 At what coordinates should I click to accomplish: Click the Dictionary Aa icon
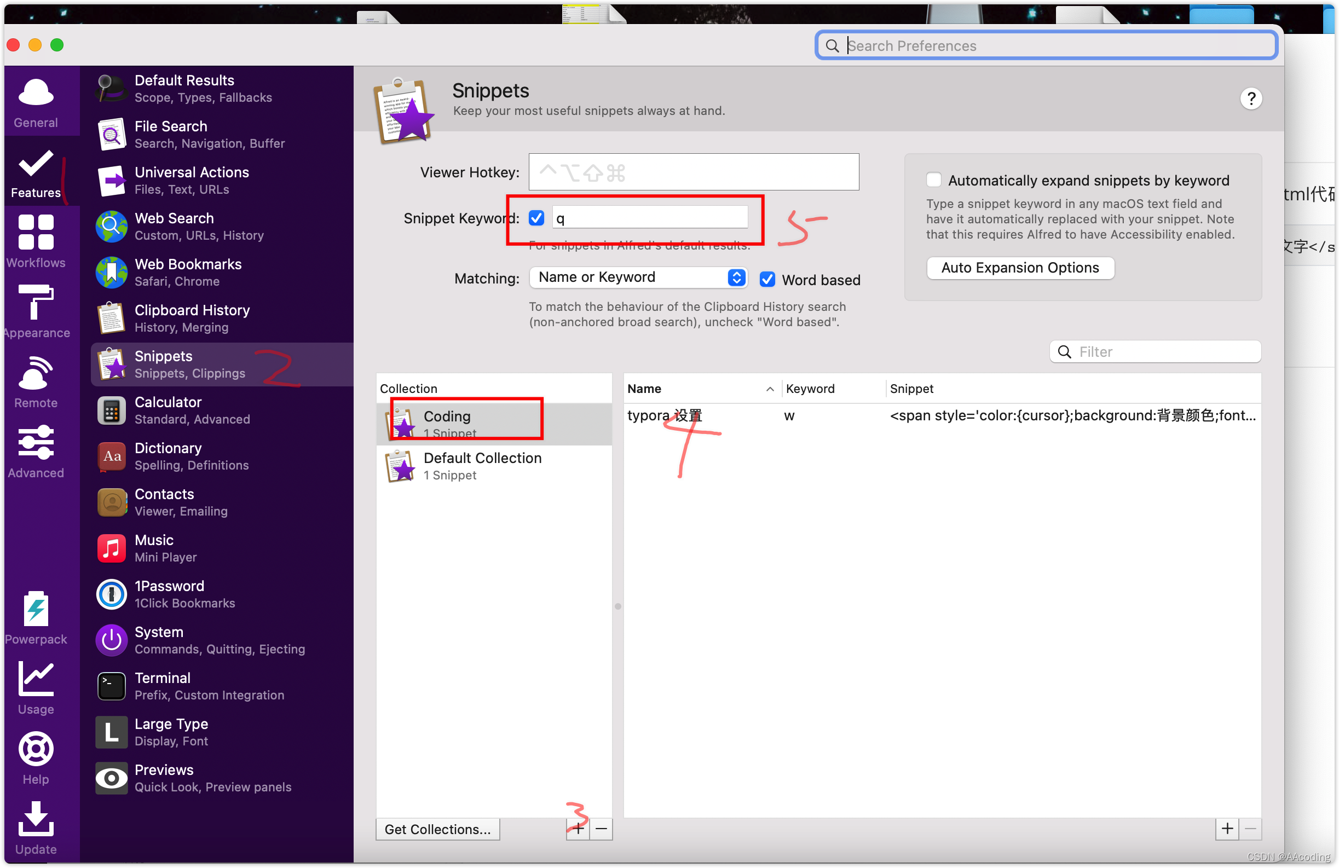click(111, 456)
